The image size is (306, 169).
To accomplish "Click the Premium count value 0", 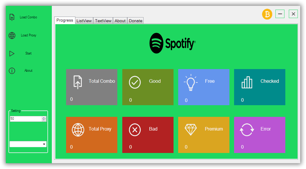I will [186, 147].
